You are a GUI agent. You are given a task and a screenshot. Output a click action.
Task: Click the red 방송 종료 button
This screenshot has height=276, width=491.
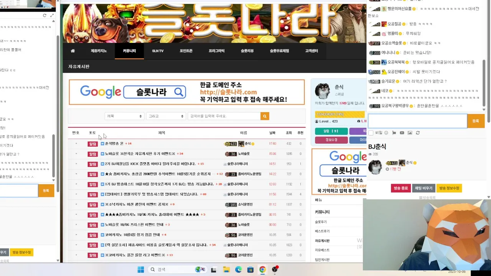[400, 188]
